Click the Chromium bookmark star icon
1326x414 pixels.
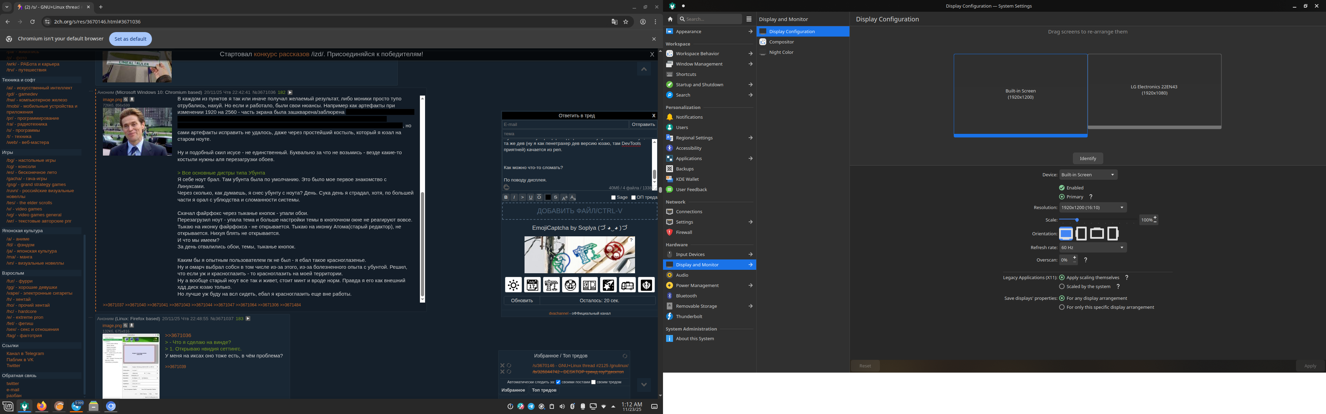626,22
